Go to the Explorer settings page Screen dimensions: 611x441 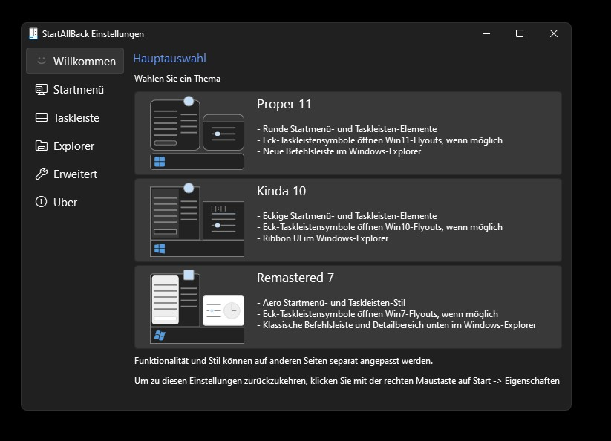(75, 146)
